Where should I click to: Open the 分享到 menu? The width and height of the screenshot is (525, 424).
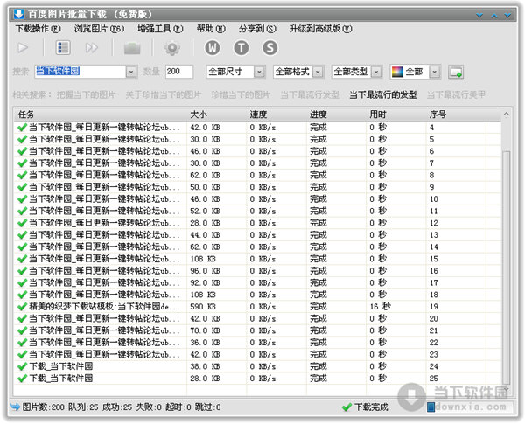257,29
